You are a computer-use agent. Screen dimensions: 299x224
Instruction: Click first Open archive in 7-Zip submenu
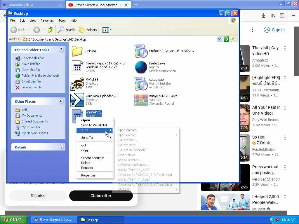point(146,130)
